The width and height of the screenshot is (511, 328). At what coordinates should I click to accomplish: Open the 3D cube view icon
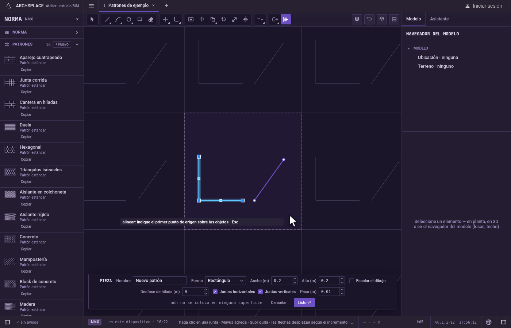382,19
